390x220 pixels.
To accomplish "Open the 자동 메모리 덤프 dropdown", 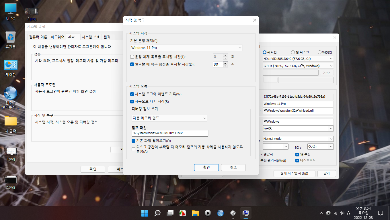I will pos(169,118).
